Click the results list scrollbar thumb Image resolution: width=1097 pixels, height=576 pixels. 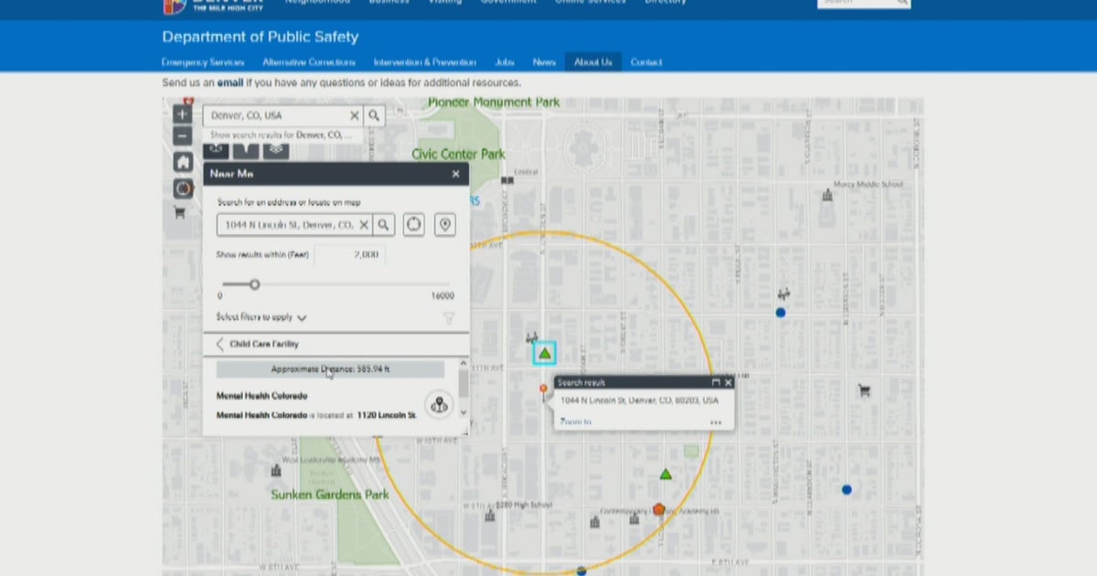pyautogui.click(x=463, y=384)
